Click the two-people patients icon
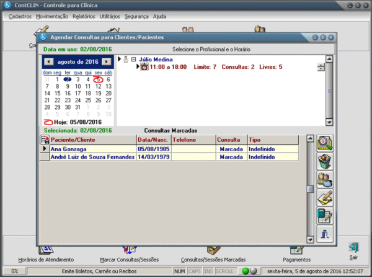This screenshot has width=372, height=277. [325, 180]
